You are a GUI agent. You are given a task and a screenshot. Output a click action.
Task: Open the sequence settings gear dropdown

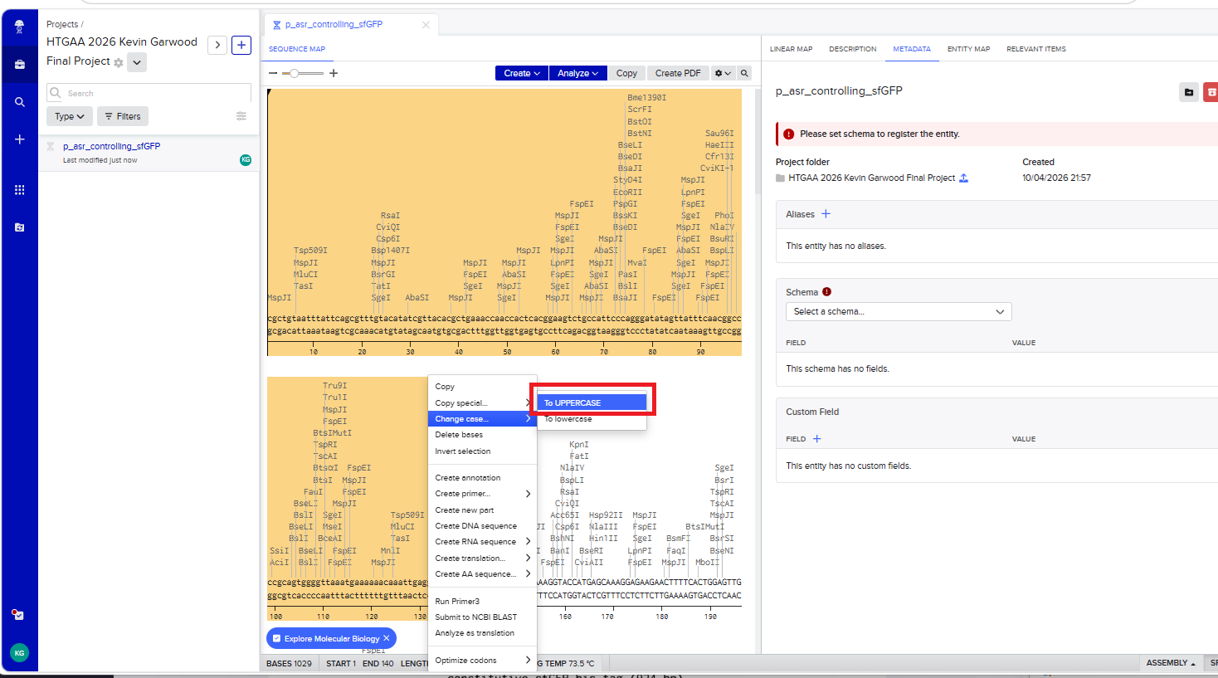point(723,73)
